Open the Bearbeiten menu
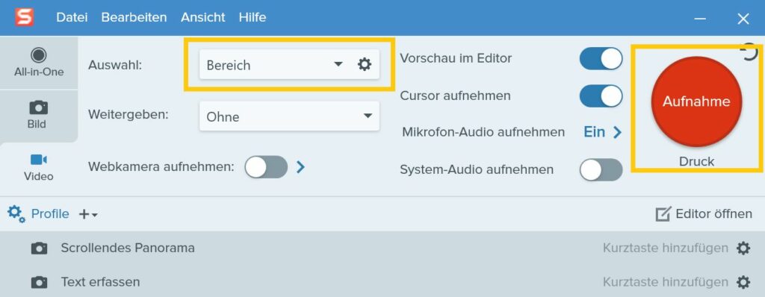 (134, 18)
